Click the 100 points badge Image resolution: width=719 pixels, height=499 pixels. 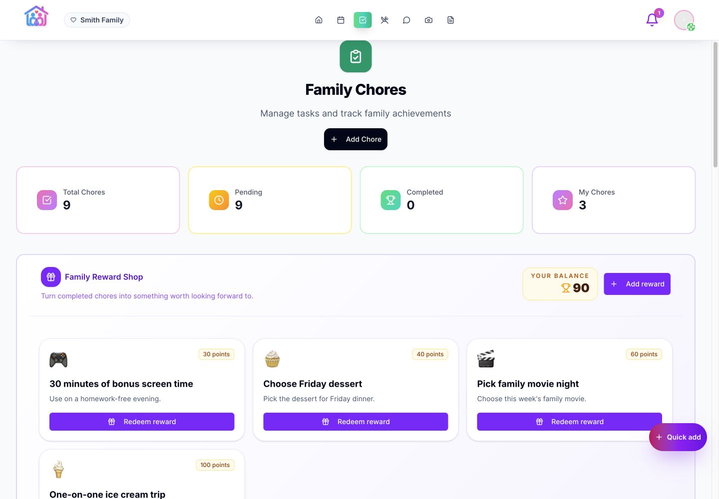click(x=215, y=465)
